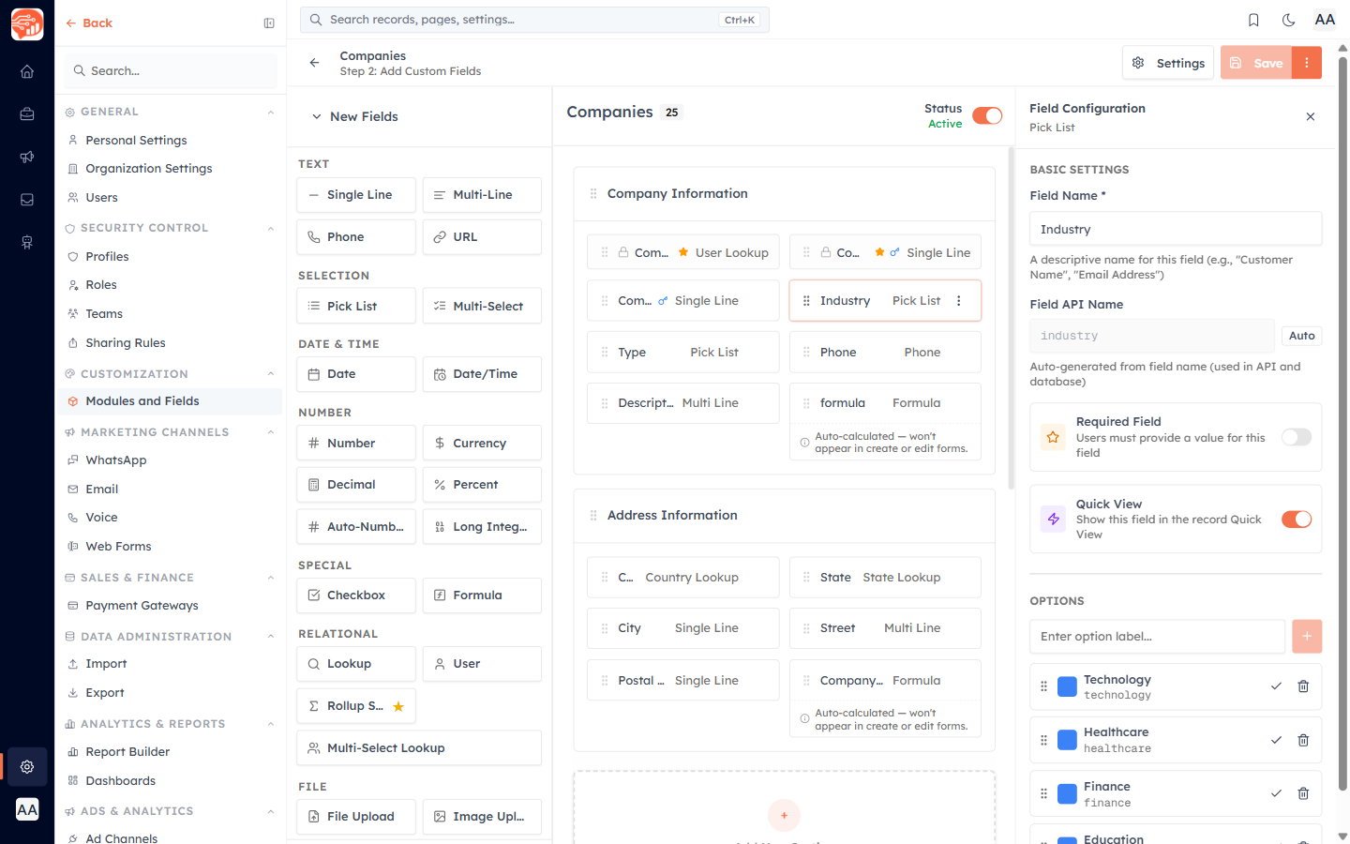Collapse the MARKETING CHANNELS group
The image size is (1350, 844).
[271, 432]
